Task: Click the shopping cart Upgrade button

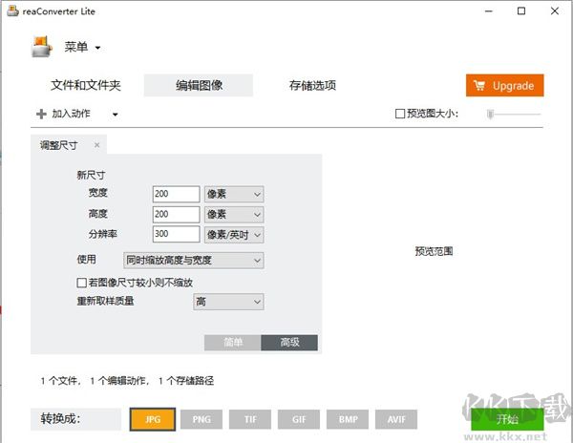Action: click(504, 85)
